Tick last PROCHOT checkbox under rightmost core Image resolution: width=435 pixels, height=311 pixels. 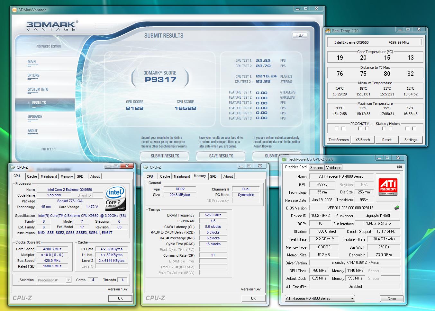pos(414,129)
